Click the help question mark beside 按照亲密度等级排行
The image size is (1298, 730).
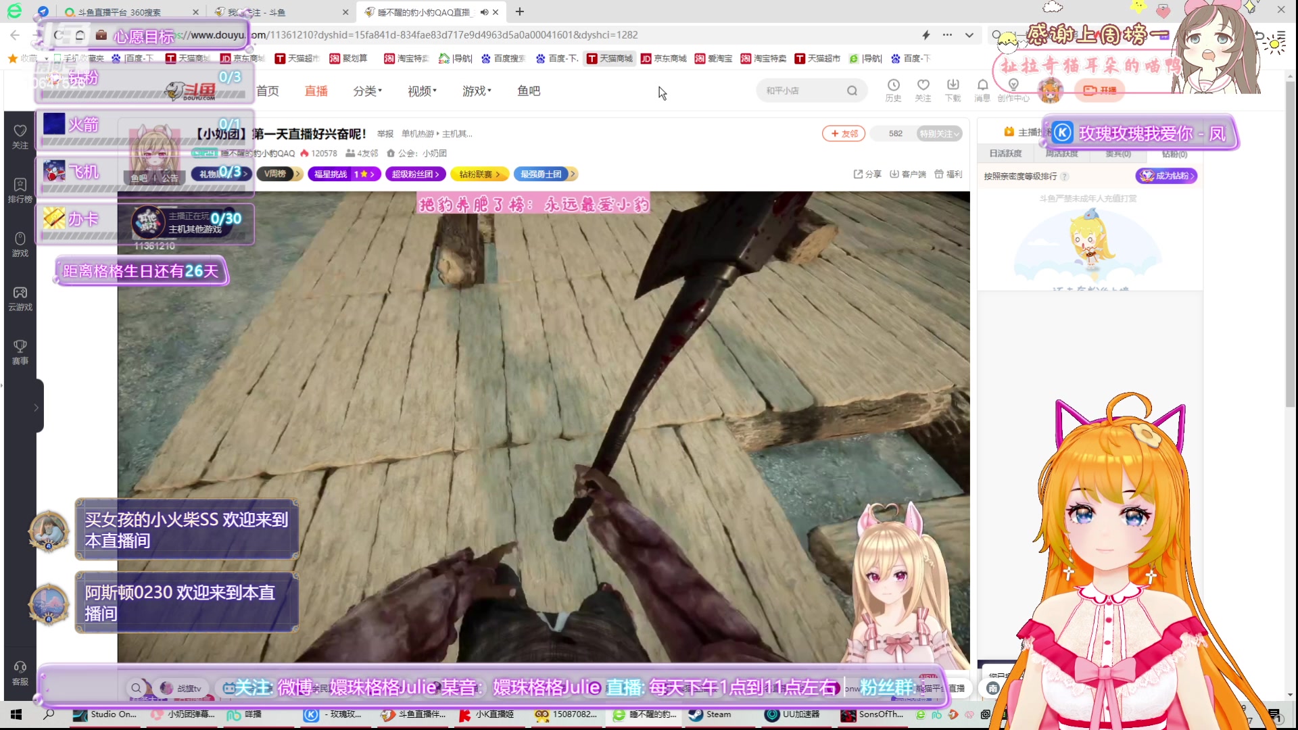click(1065, 176)
